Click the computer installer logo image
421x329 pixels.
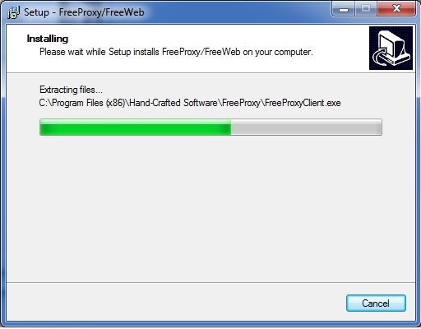coord(391,48)
